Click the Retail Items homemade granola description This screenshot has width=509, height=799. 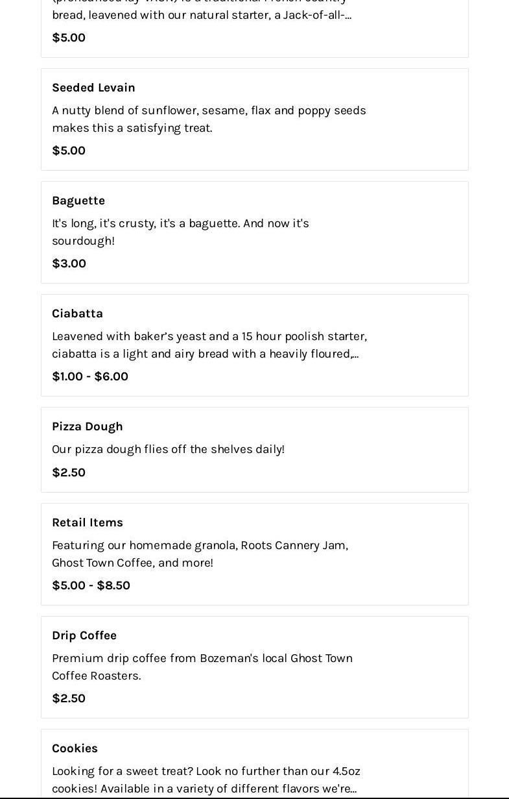point(200,554)
